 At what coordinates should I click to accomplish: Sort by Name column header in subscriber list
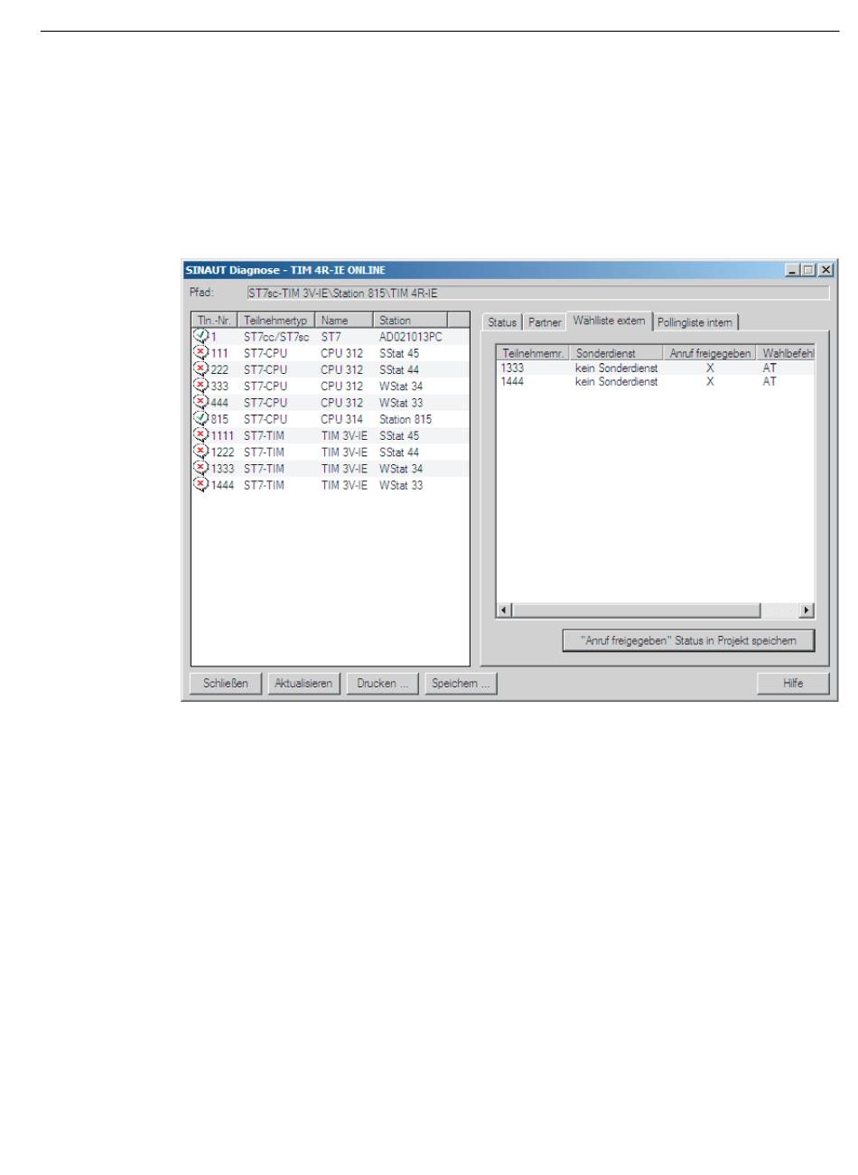tap(344, 321)
